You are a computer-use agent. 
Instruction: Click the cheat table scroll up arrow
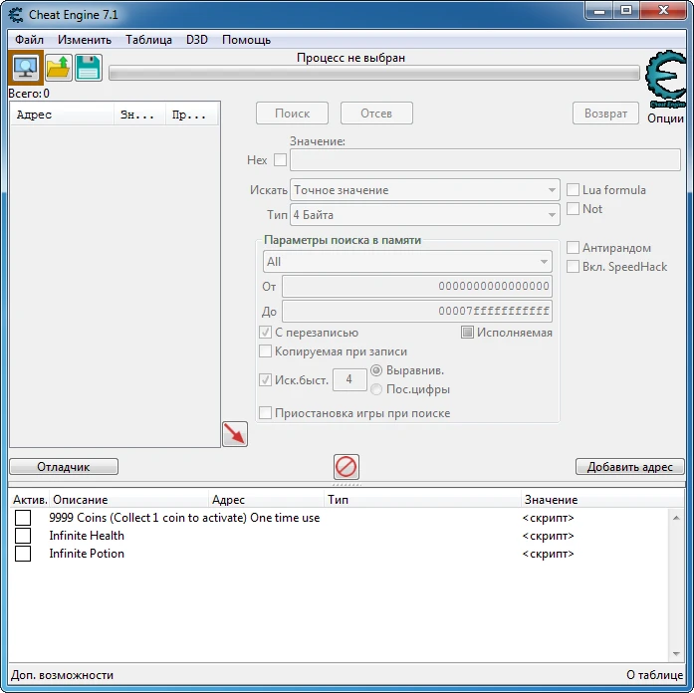(676, 518)
